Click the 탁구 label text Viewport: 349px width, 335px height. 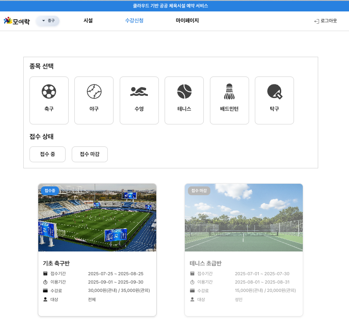pos(275,109)
